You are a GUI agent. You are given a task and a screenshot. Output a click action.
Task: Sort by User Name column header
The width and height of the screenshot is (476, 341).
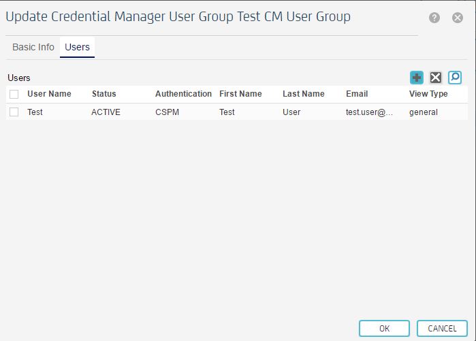[x=49, y=94]
